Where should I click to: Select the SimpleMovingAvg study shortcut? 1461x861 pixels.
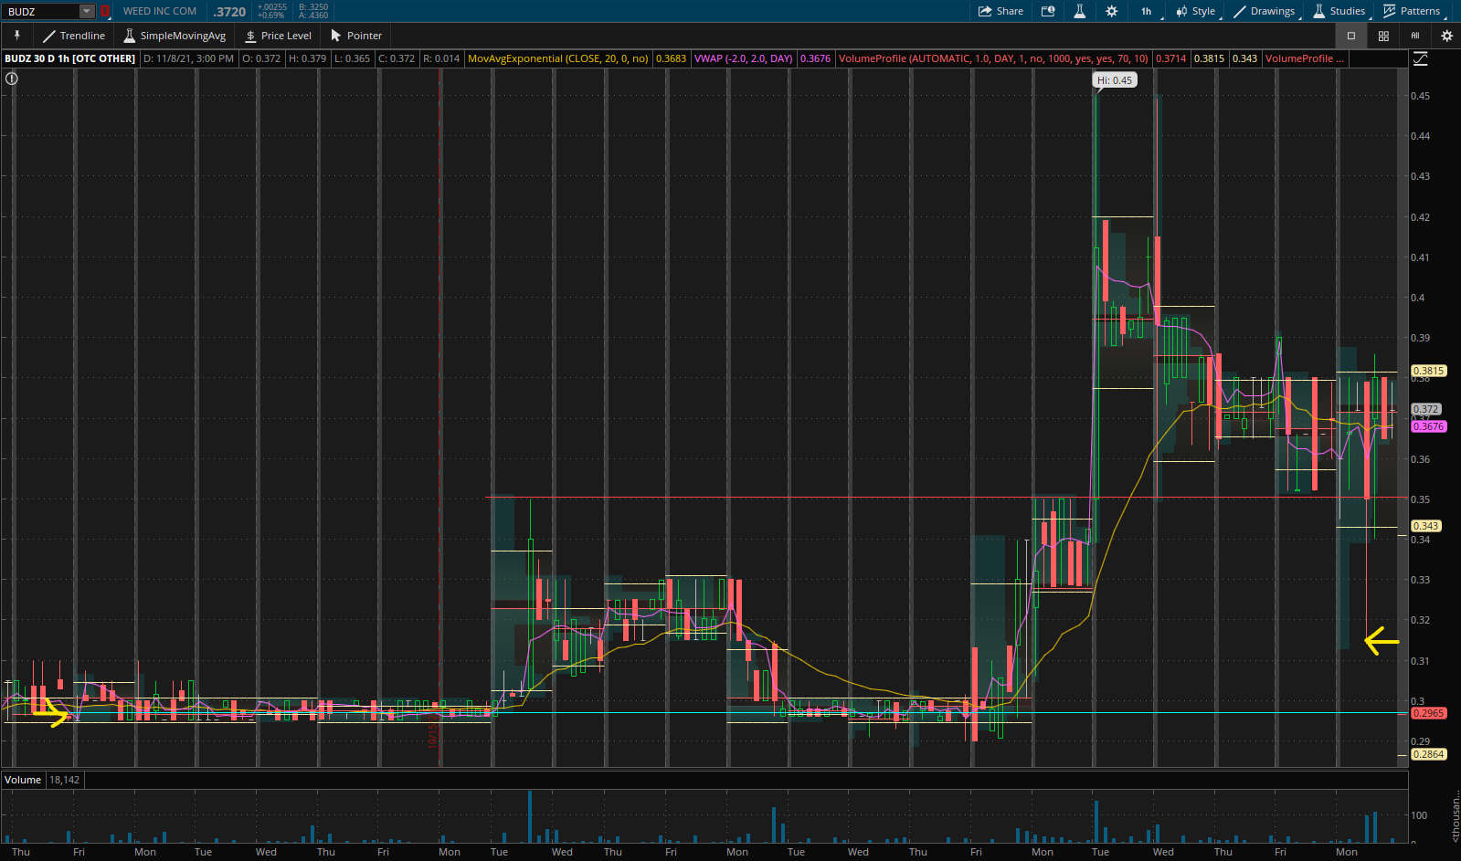[x=174, y=36]
